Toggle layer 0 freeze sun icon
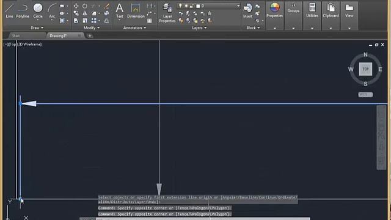391x220 pixels. coord(186,5)
